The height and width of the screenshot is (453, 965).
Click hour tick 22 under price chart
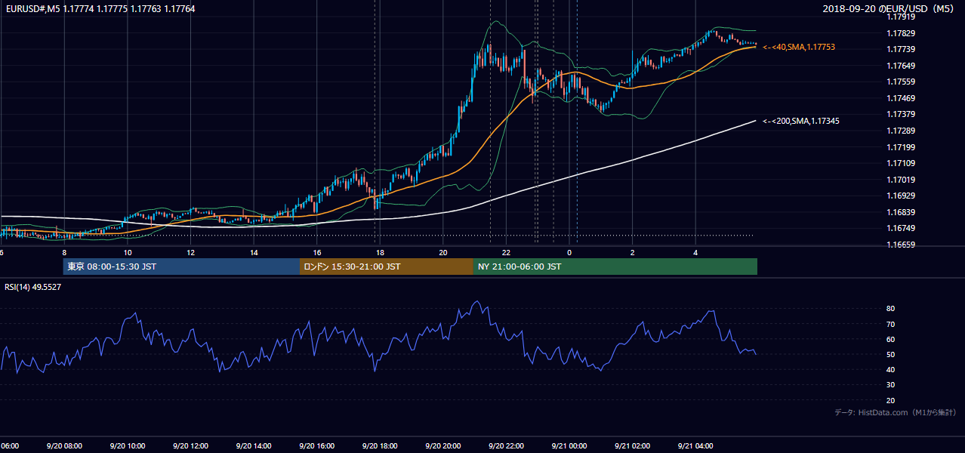(506, 252)
